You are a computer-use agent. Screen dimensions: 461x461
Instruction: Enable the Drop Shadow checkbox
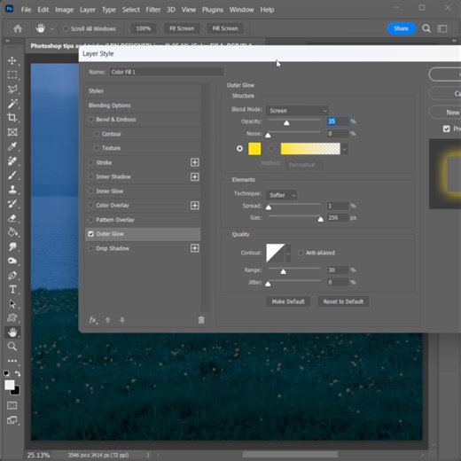(90, 248)
